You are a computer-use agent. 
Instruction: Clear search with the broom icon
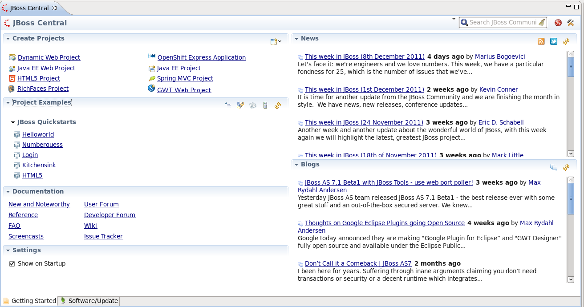(x=542, y=22)
